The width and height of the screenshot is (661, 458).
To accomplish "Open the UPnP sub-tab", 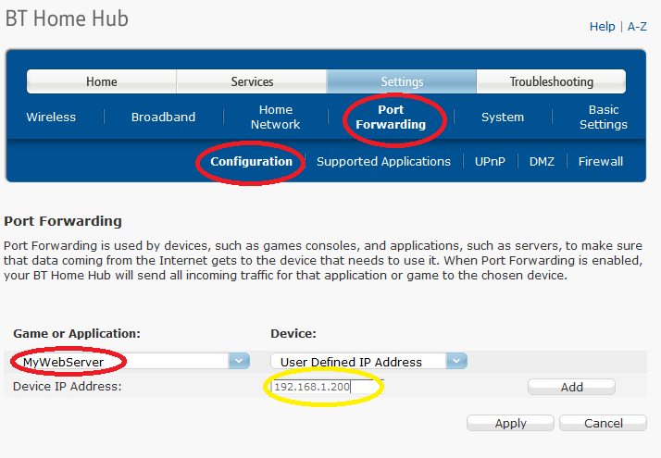I will pos(490,161).
